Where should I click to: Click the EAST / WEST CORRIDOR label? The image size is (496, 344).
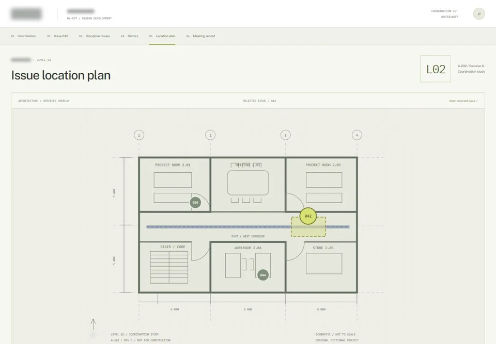click(x=248, y=236)
